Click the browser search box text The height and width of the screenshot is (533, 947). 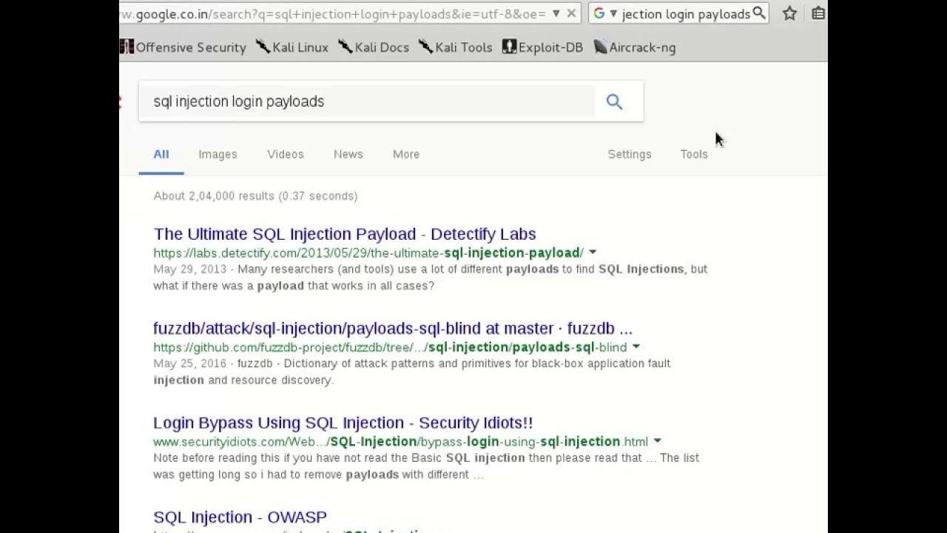tap(686, 13)
